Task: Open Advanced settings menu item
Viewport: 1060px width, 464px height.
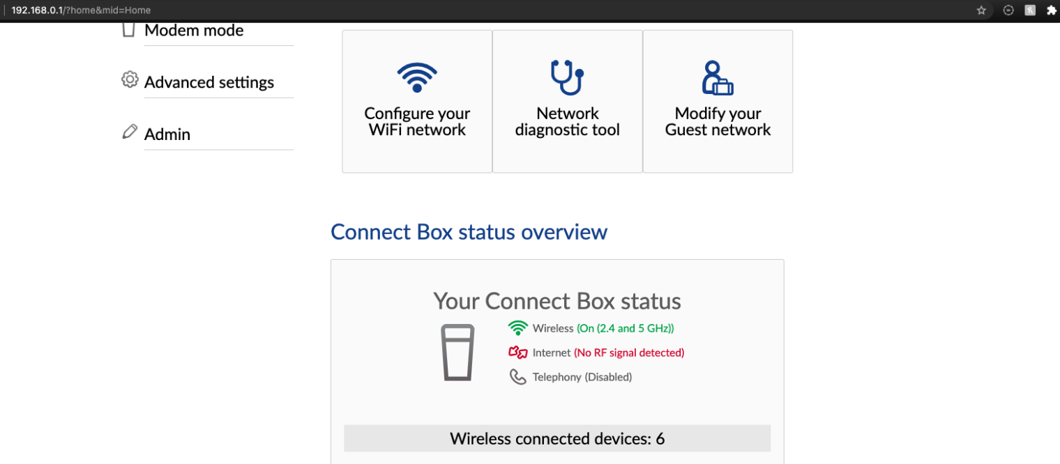Action: coord(209,82)
